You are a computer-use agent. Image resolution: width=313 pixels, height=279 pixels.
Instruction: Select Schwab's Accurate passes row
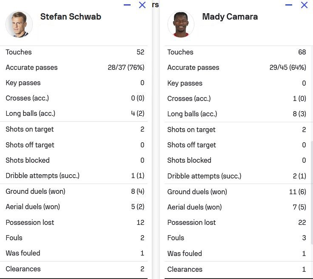[74, 67]
